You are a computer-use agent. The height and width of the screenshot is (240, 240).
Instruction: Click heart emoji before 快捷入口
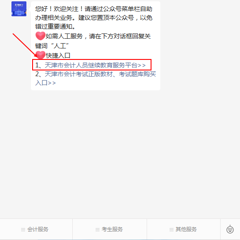pos(41,55)
